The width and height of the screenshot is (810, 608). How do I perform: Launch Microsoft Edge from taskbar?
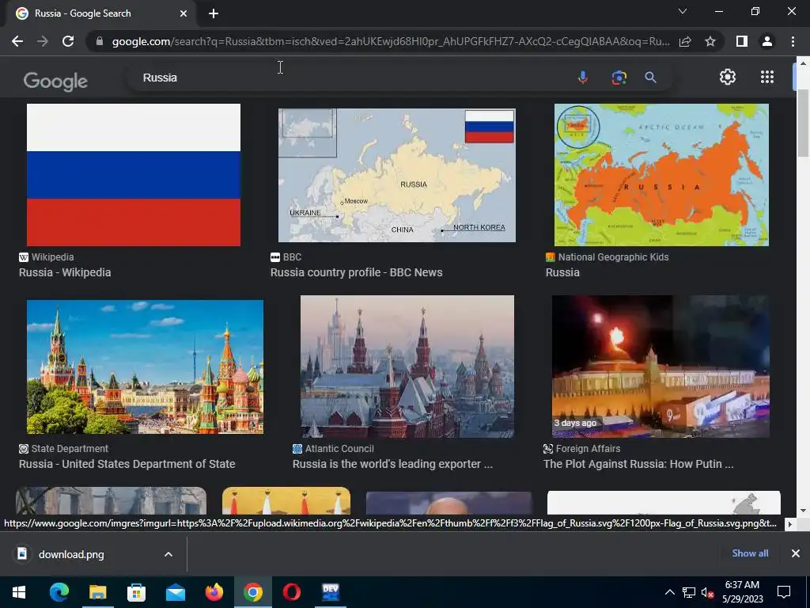[x=59, y=592]
